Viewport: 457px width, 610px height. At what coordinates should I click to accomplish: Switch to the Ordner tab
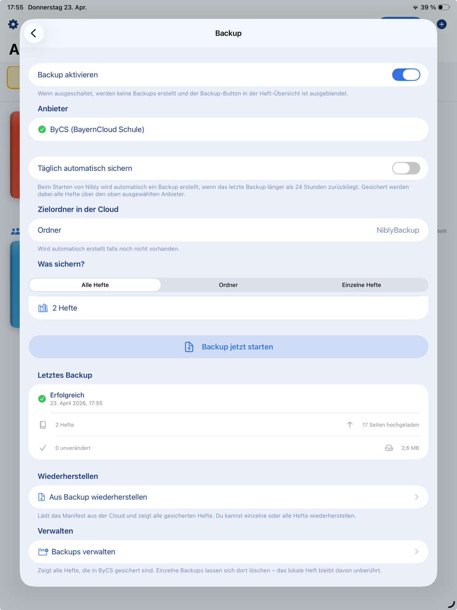(x=228, y=284)
